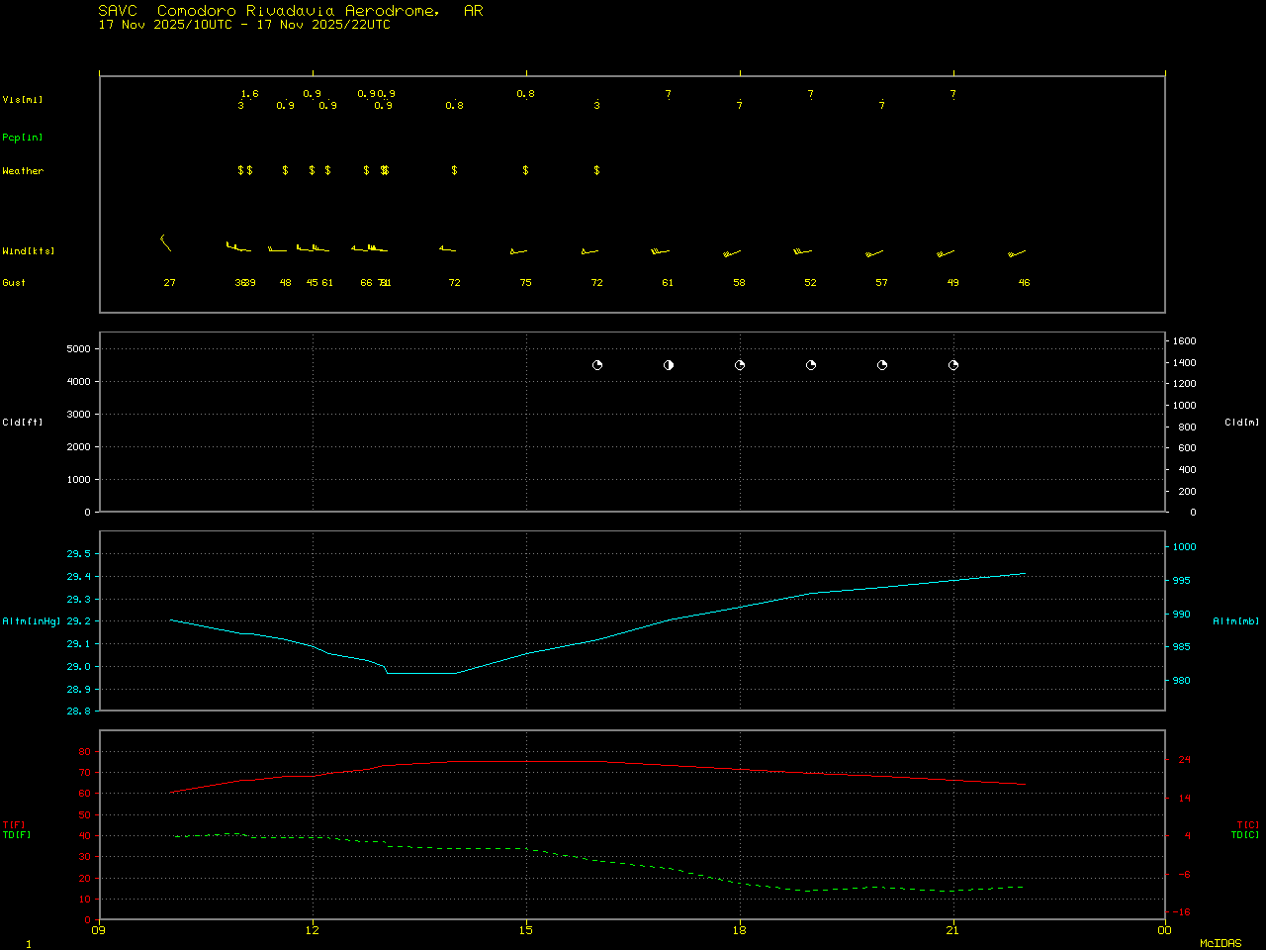Select the half-filled cloud cover symbol

pyautogui.click(x=669, y=365)
